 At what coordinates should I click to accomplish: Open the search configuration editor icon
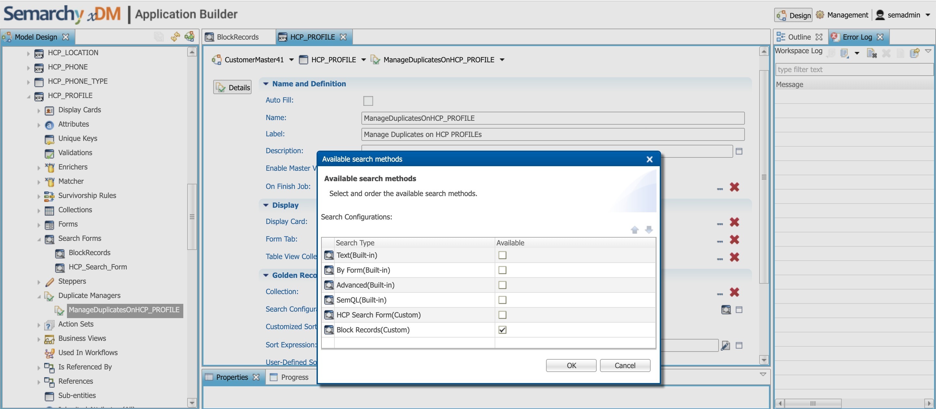click(x=726, y=310)
